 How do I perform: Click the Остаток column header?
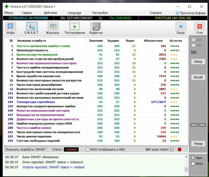point(176,41)
